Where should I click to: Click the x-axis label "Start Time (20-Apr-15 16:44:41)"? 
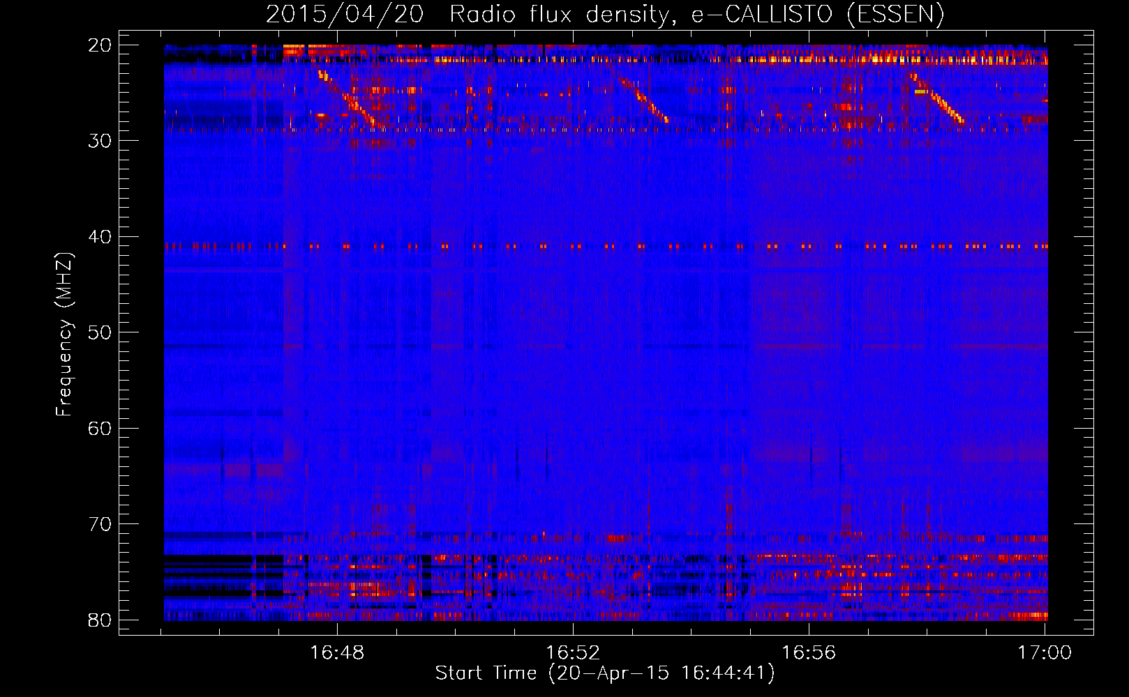[x=605, y=673]
